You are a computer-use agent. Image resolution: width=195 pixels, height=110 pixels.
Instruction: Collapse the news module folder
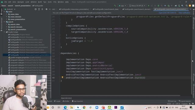(x=5, y=12)
